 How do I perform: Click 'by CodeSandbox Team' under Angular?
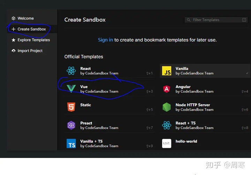click(x=195, y=92)
